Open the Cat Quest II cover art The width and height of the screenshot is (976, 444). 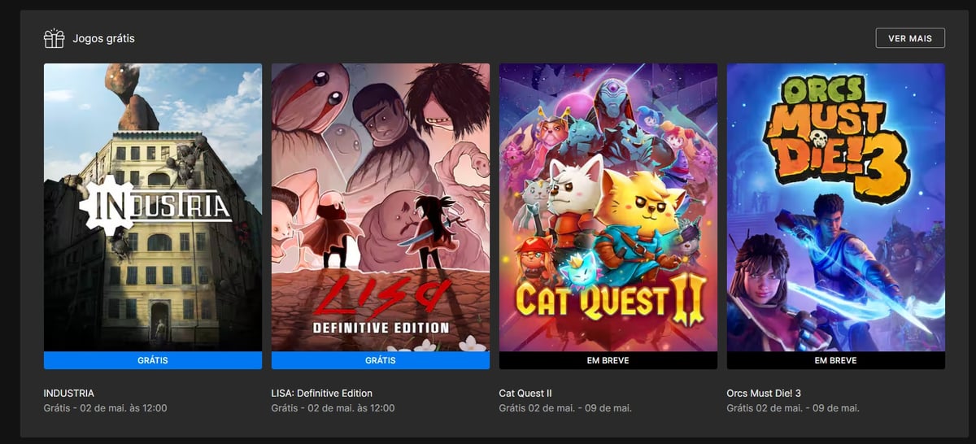(x=608, y=207)
